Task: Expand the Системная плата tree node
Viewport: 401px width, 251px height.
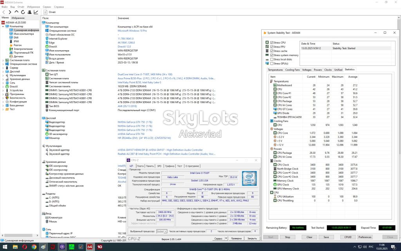Action: [3, 60]
